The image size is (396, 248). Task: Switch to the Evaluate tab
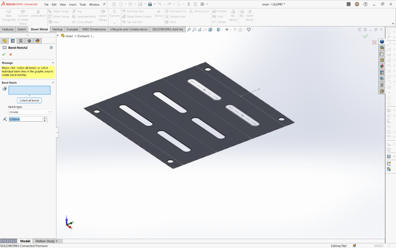coord(72,29)
